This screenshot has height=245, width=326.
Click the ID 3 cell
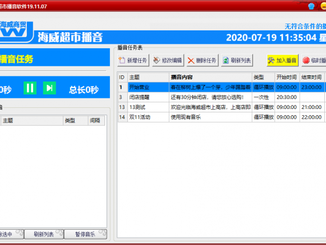tap(122, 97)
